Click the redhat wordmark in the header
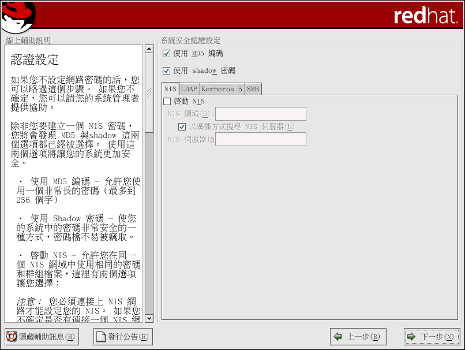The width and height of the screenshot is (465, 350). (425, 16)
